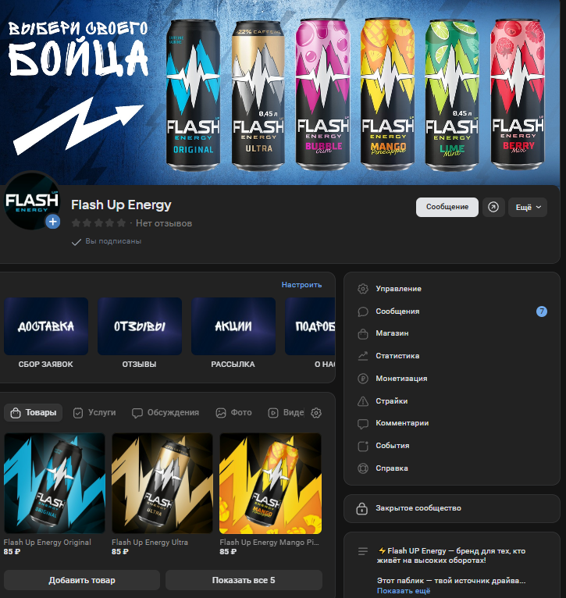Click the Комментарии bubble icon
566x598 pixels.
[x=363, y=423]
